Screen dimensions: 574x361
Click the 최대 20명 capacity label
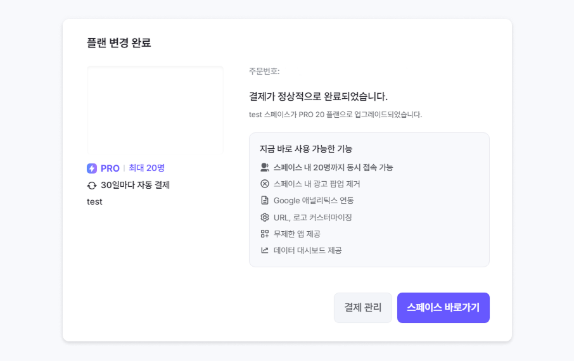coord(146,168)
